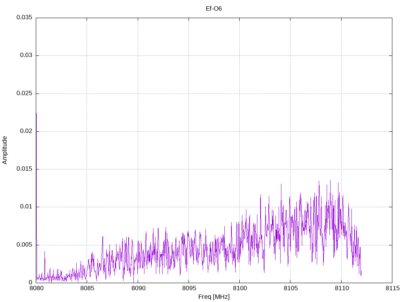403x302 pixels.
Task: Select the 8100 x-axis tick label
Action: (x=239, y=289)
